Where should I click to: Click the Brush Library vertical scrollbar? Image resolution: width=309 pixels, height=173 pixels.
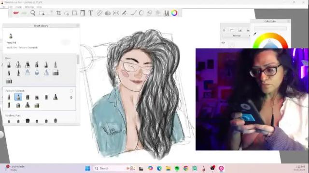78,59
